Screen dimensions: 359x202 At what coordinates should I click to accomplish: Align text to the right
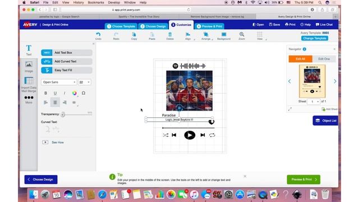pos(65,102)
